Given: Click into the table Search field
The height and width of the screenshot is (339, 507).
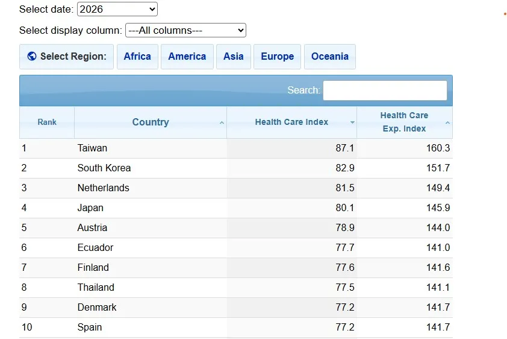Looking at the screenshot, I should pyautogui.click(x=385, y=90).
